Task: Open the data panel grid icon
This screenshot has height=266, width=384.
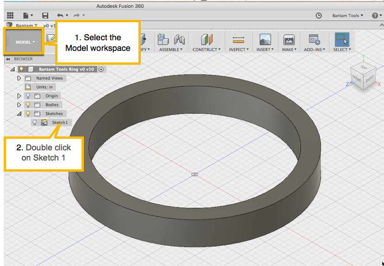Action: 10,15
